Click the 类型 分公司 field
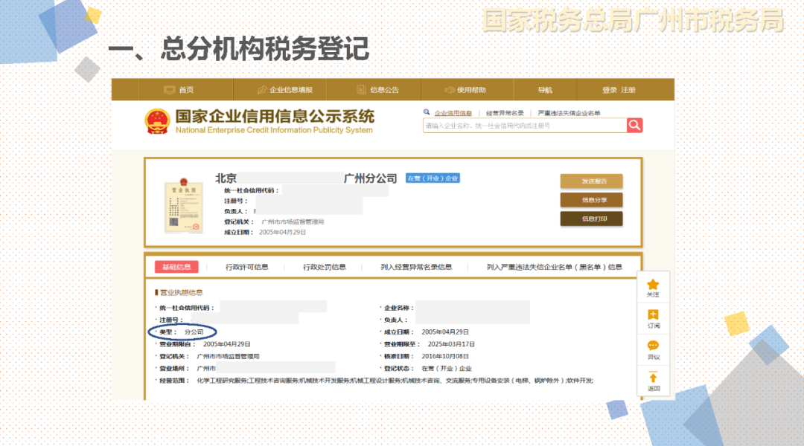The width and height of the screenshot is (804, 446). point(182,332)
